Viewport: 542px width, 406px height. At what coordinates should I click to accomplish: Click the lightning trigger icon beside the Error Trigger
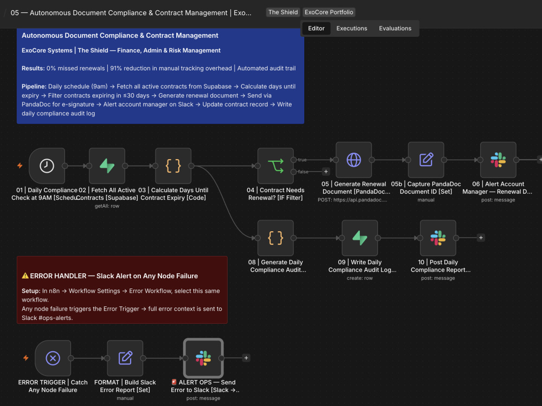click(26, 358)
